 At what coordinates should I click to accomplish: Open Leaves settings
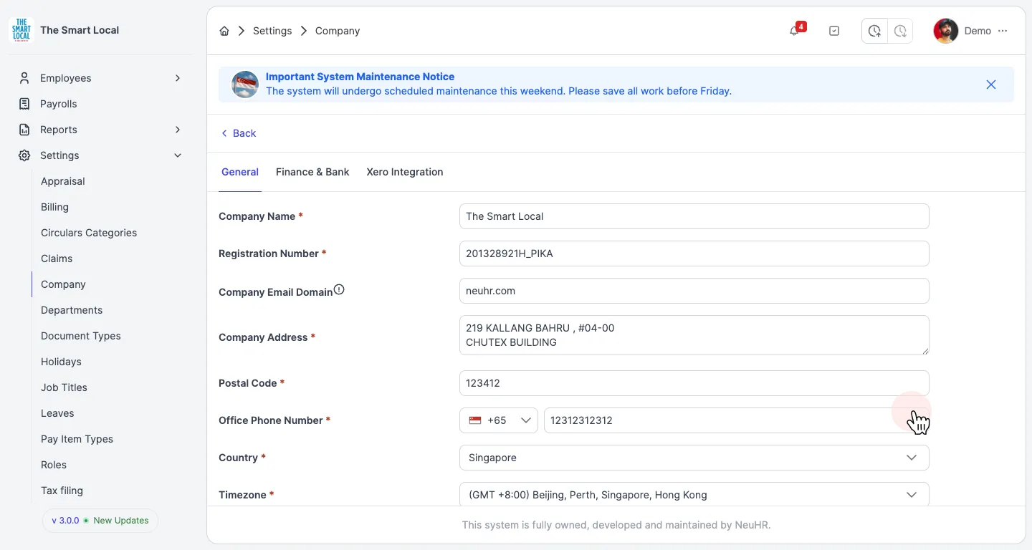[x=57, y=413]
